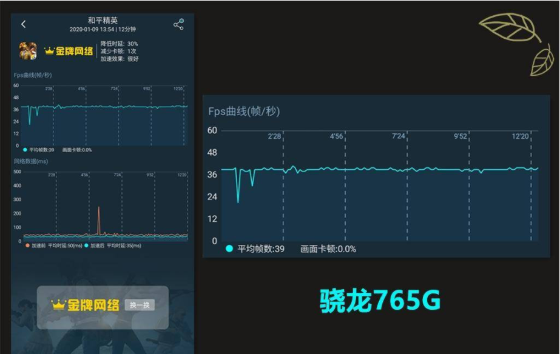Tap the back arrow beside 和平精英
Screen dimensions: 560x354
coord(24,24)
